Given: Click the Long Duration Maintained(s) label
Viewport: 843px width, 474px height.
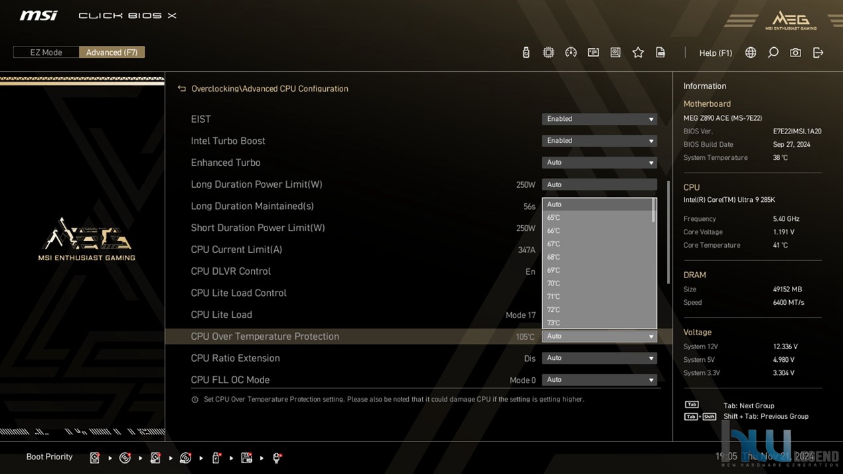Looking at the screenshot, I should pos(252,206).
